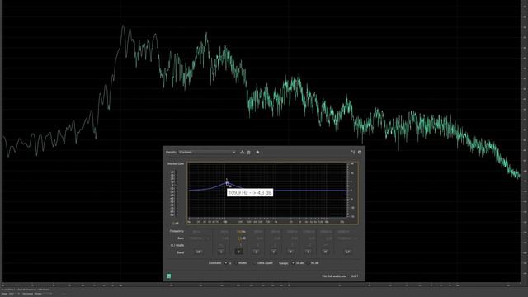
Task: Toggle band 4 button
Action: coord(290,252)
